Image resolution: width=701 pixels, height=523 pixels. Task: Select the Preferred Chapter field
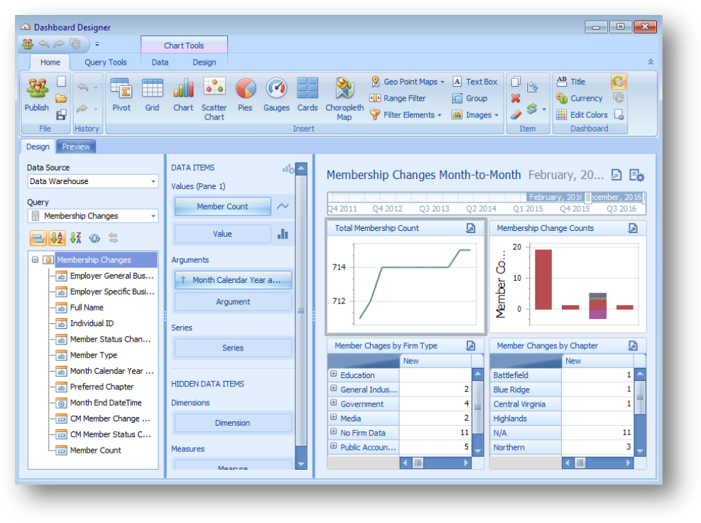(x=102, y=387)
